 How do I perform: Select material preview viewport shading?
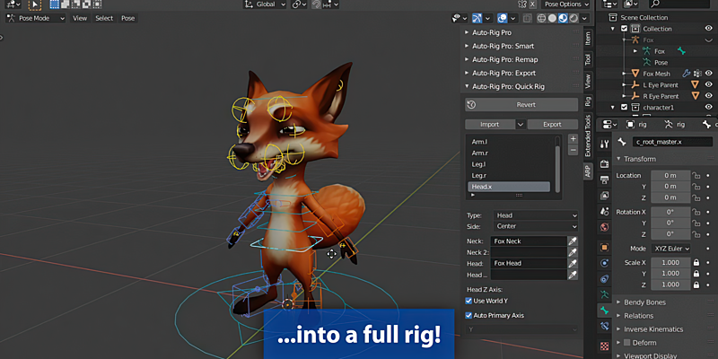563,18
